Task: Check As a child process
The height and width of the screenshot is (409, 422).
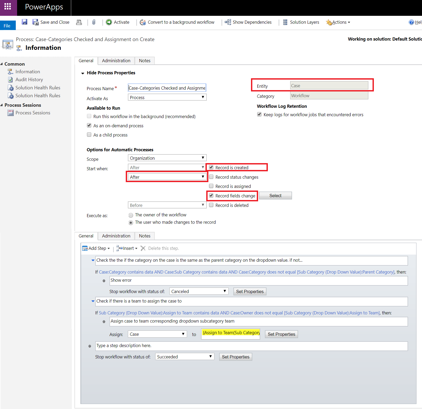Action: [89, 135]
